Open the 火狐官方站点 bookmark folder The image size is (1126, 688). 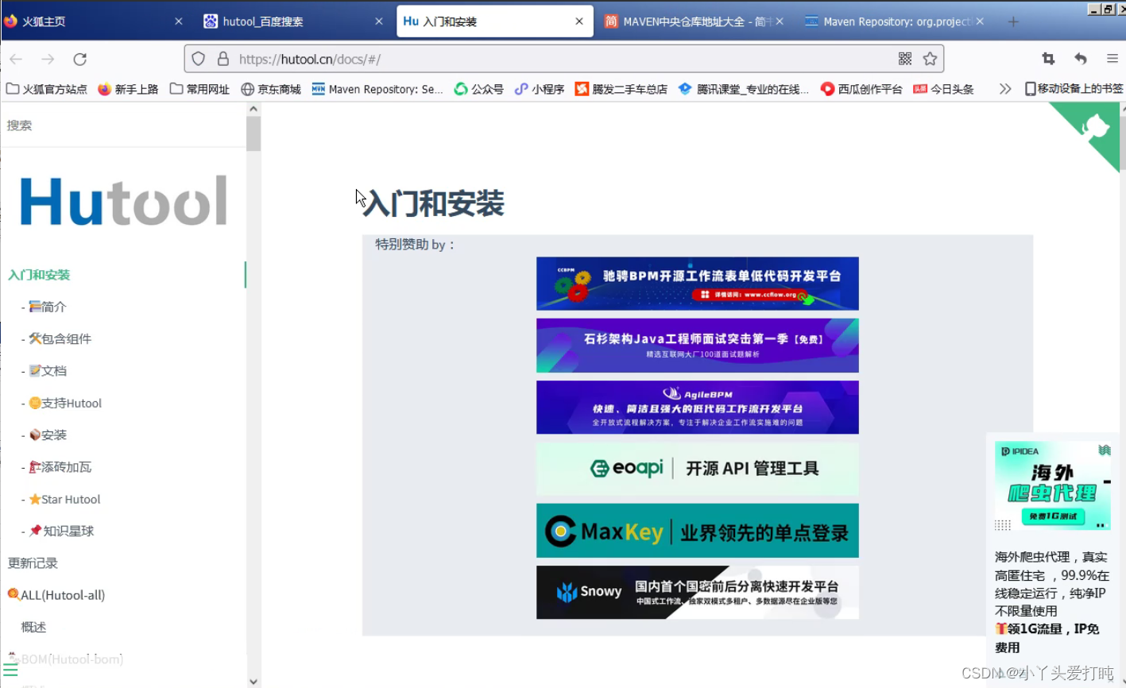(47, 89)
